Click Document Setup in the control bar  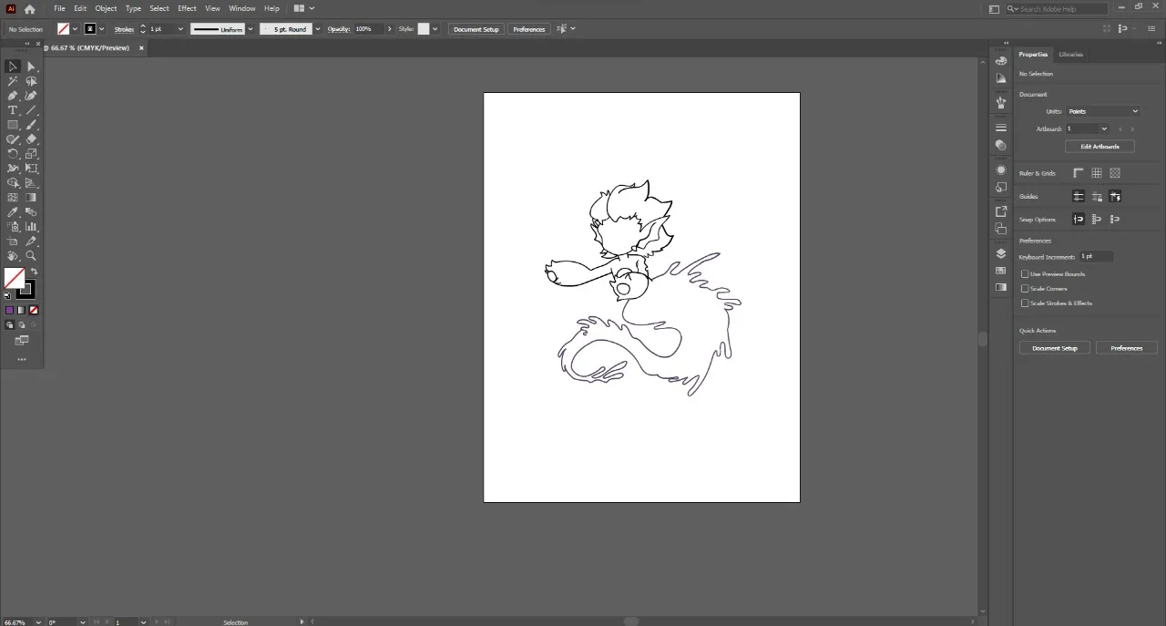(476, 29)
